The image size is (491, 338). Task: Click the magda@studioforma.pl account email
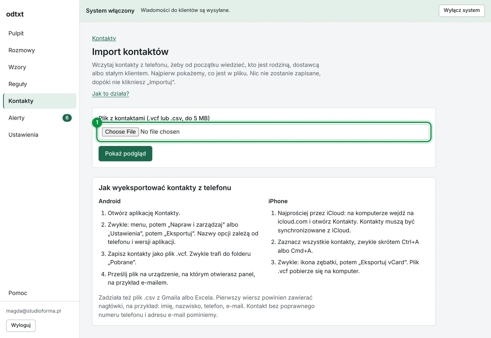33,311
